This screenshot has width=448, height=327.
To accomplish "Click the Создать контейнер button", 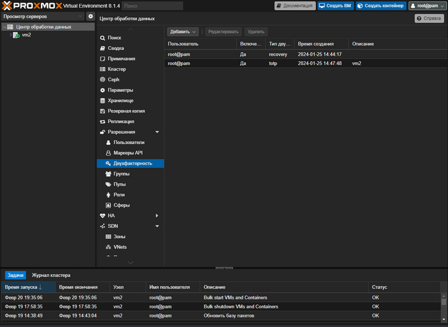I will 381,6.
